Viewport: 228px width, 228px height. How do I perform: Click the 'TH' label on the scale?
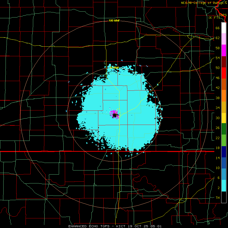point(218,198)
